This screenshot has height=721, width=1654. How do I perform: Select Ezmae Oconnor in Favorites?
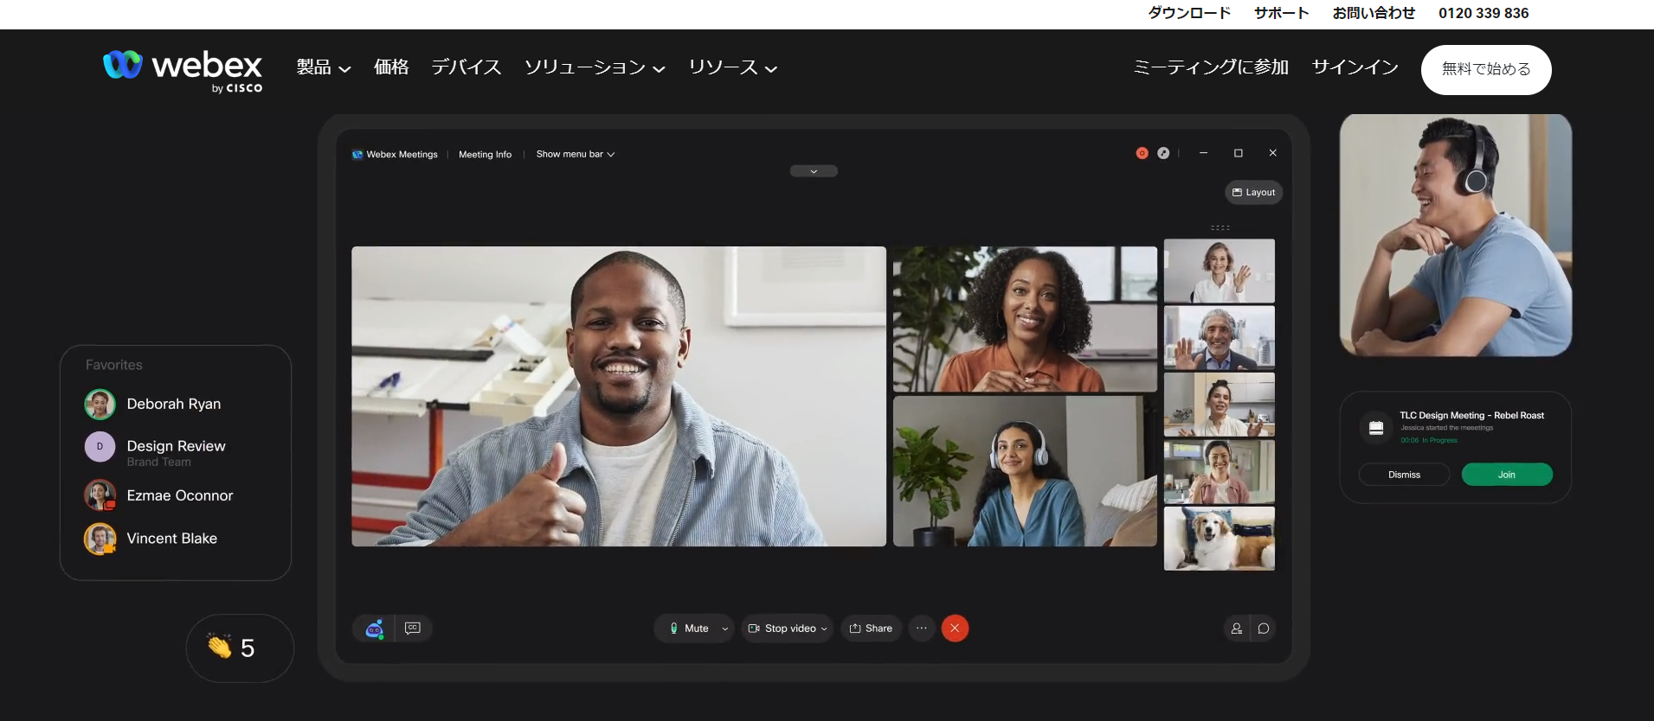(x=180, y=495)
